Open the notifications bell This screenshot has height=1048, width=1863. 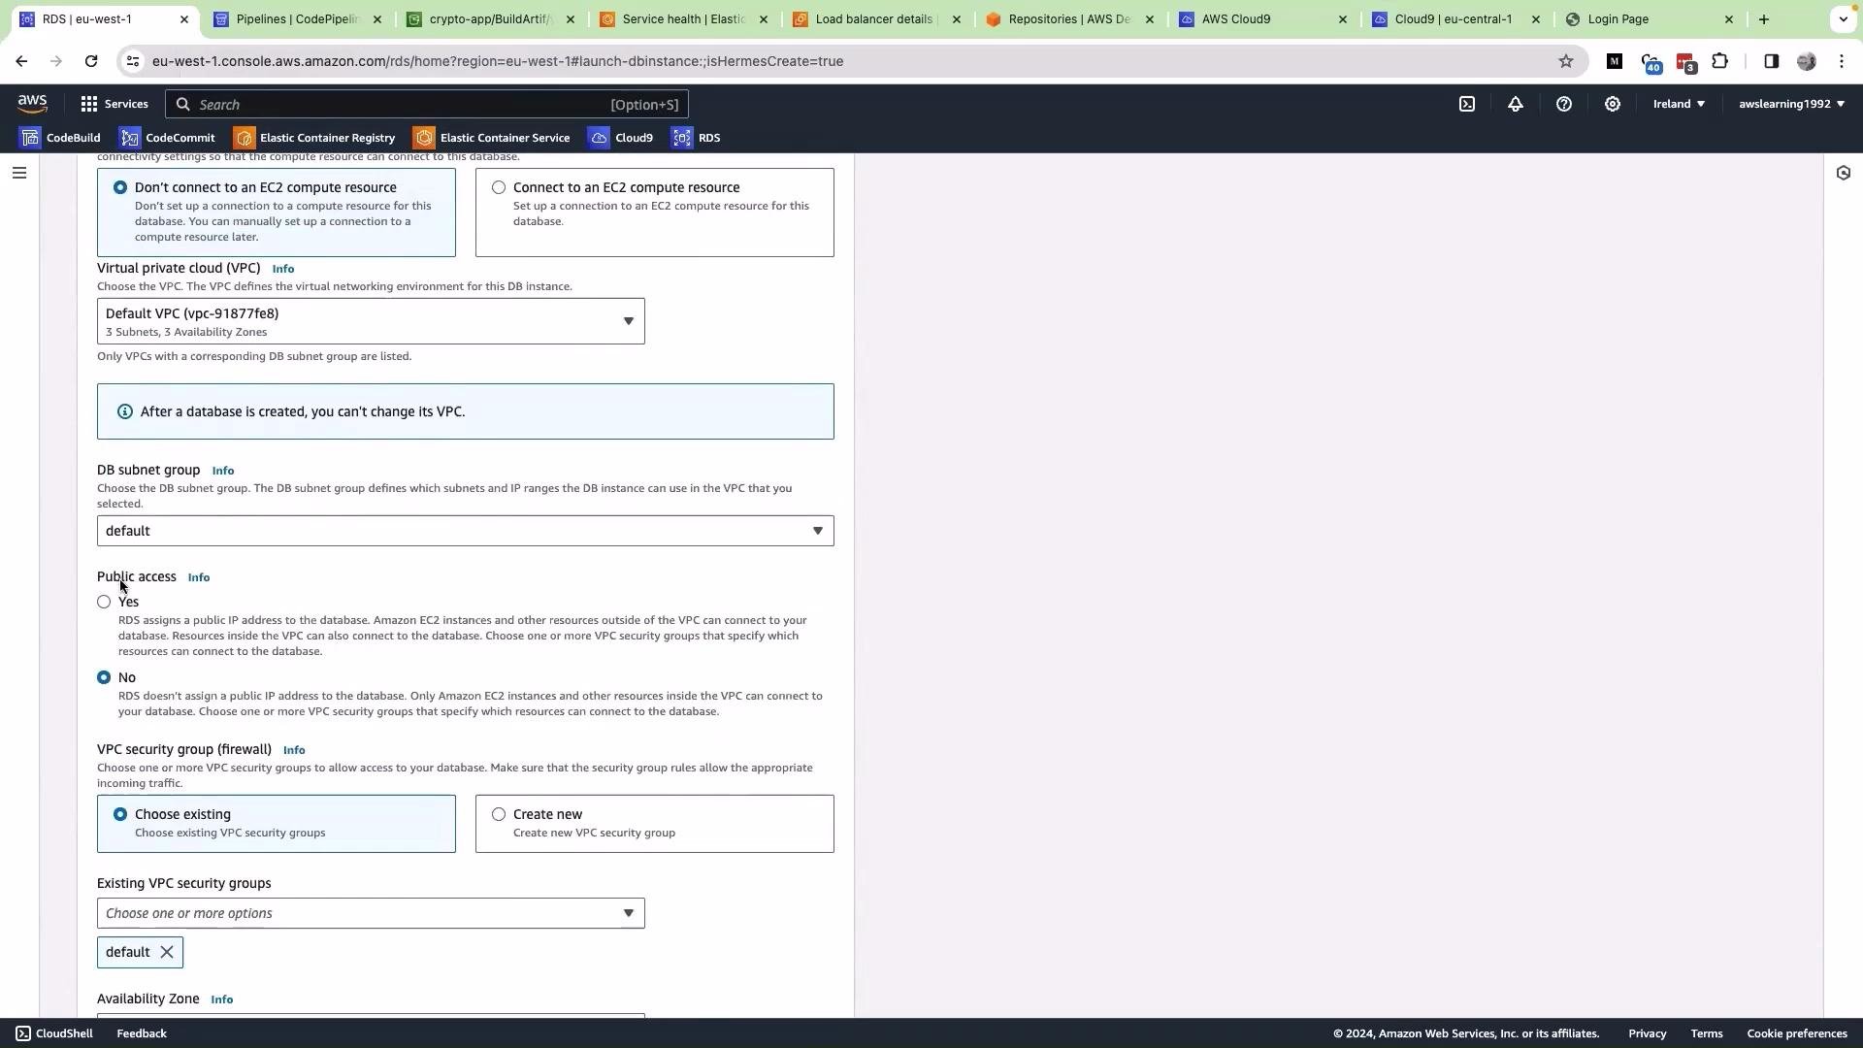(x=1516, y=104)
